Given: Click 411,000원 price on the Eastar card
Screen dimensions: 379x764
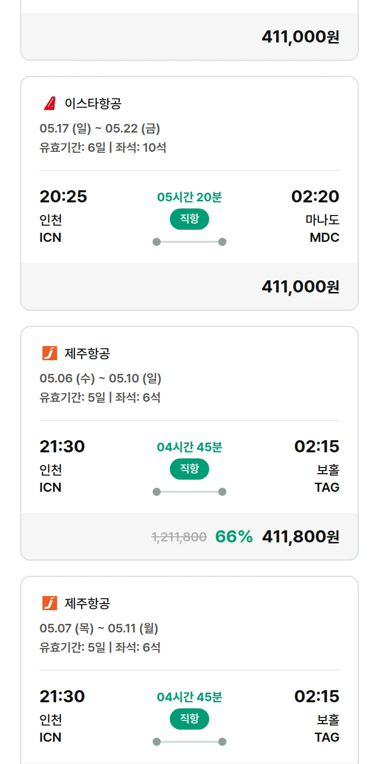Looking at the screenshot, I should 300,287.
